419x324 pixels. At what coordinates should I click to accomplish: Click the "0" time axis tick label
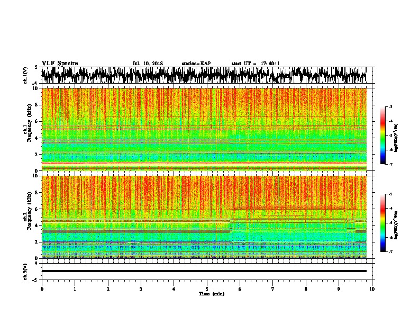pyautogui.click(x=42, y=289)
